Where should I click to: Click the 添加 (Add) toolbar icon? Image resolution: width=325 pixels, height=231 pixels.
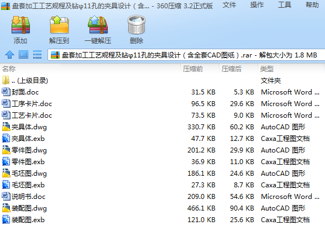[20, 25]
